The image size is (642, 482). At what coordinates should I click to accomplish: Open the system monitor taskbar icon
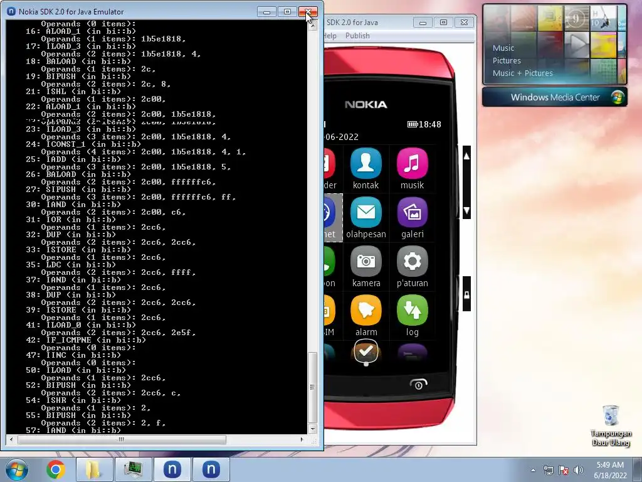pos(133,469)
